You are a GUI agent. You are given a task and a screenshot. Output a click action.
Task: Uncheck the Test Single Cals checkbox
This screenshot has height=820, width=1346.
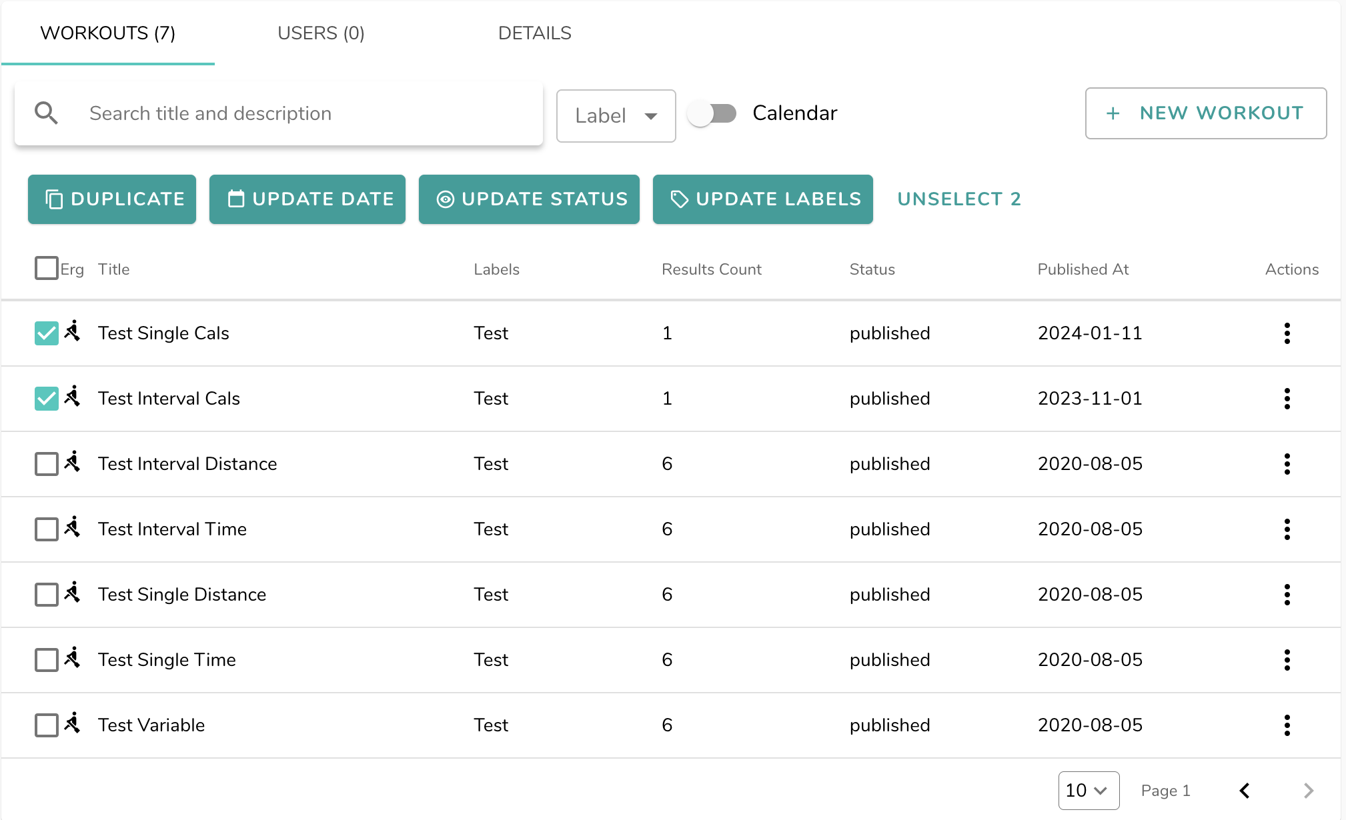tap(47, 333)
